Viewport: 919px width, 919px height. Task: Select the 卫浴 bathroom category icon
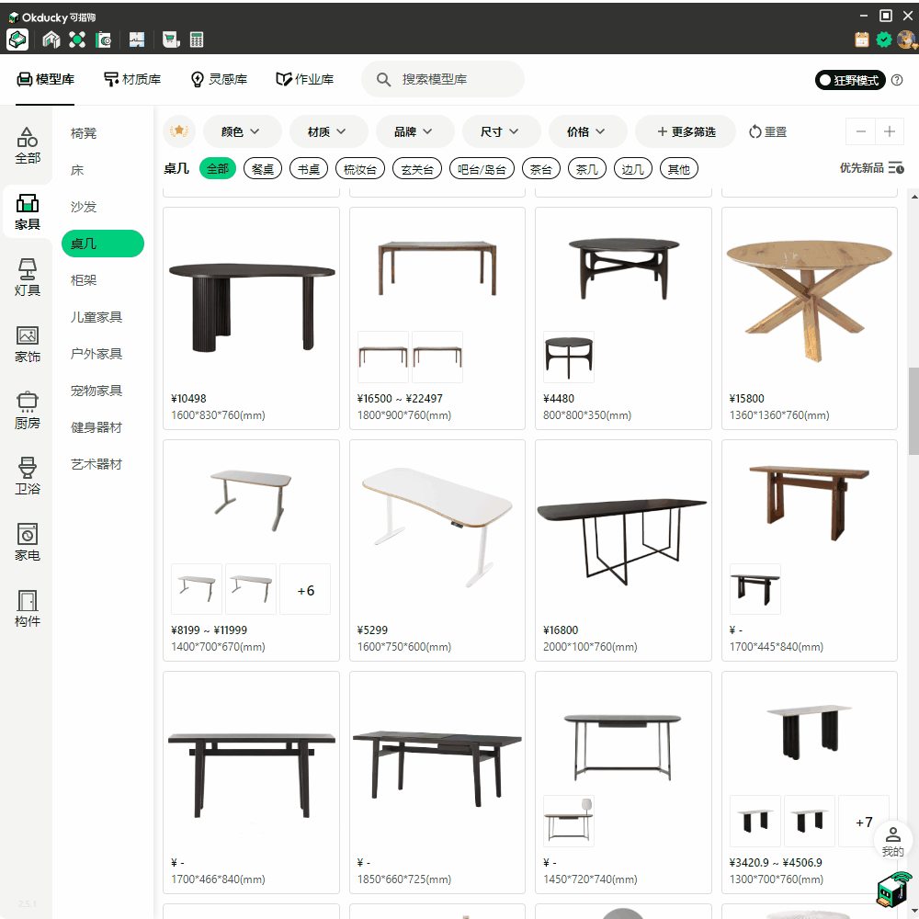coord(28,475)
